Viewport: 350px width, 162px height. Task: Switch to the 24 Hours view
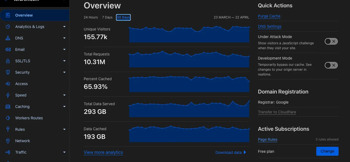[91, 17]
